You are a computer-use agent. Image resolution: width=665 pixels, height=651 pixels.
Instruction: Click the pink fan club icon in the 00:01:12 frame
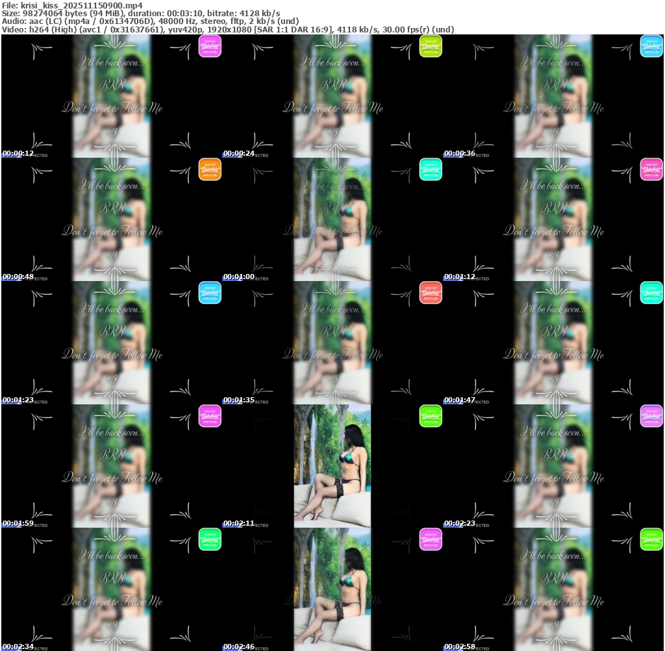pyautogui.click(x=651, y=169)
